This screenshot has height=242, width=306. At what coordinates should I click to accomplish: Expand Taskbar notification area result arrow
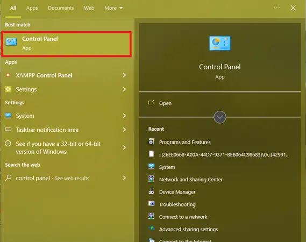click(x=124, y=130)
